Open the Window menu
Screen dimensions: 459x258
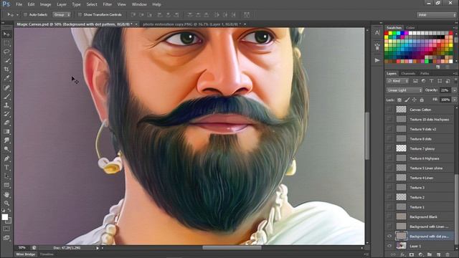pyautogui.click(x=139, y=4)
